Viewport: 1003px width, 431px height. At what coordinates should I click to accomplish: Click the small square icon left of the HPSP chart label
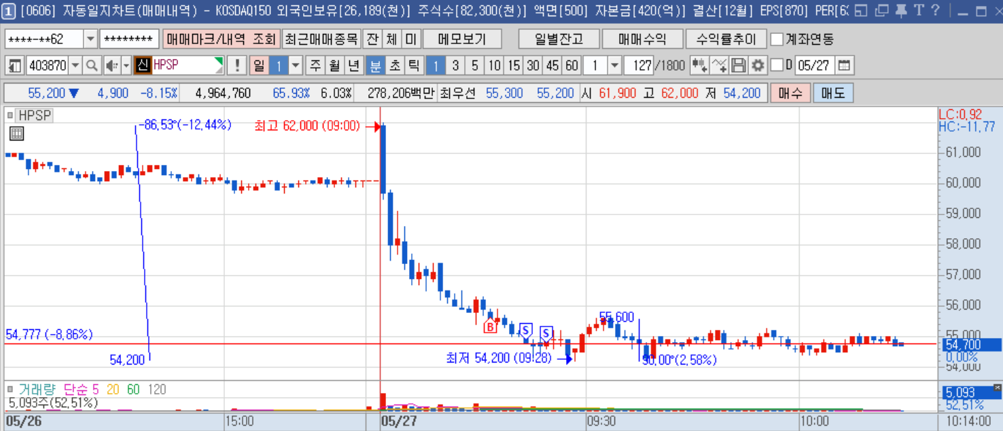tap(10, 115)
